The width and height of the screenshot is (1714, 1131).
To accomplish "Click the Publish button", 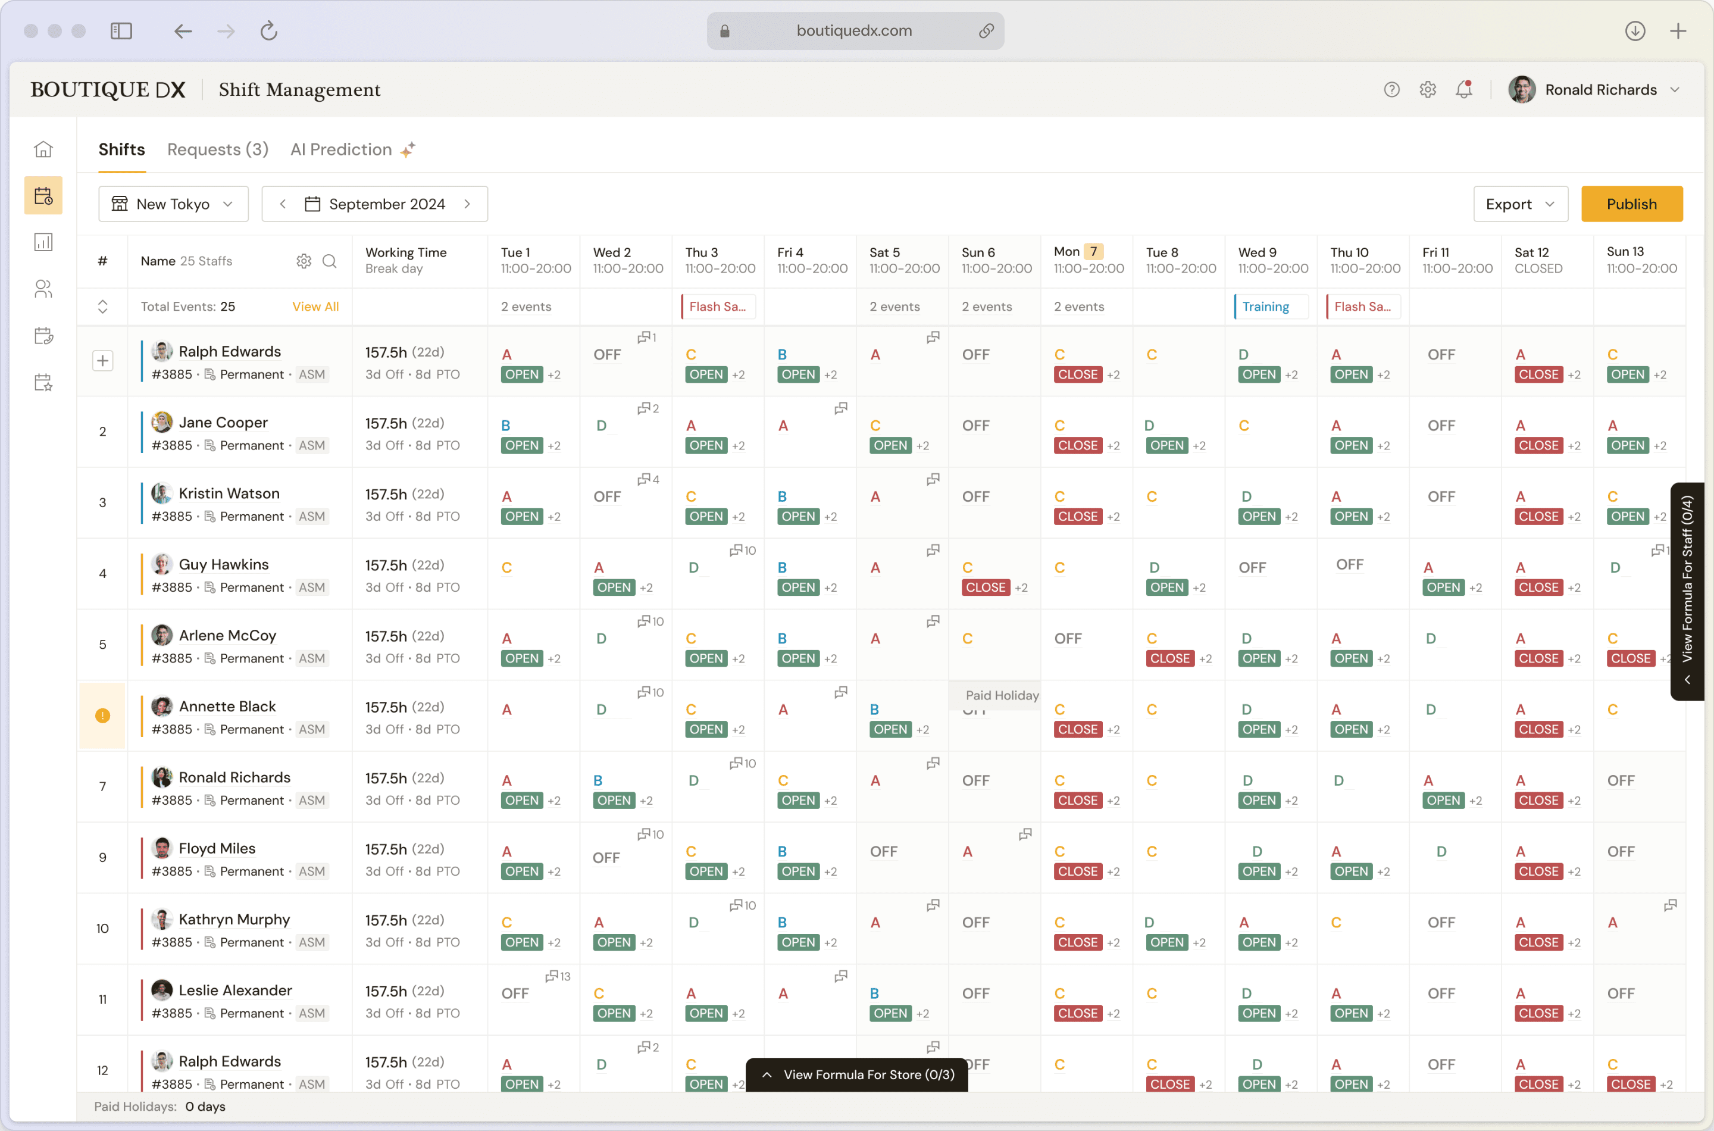I will tap(1631, 204).
